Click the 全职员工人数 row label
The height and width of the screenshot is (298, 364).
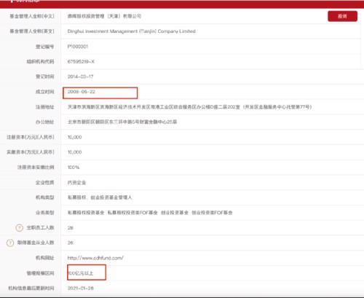coord(40,228)
